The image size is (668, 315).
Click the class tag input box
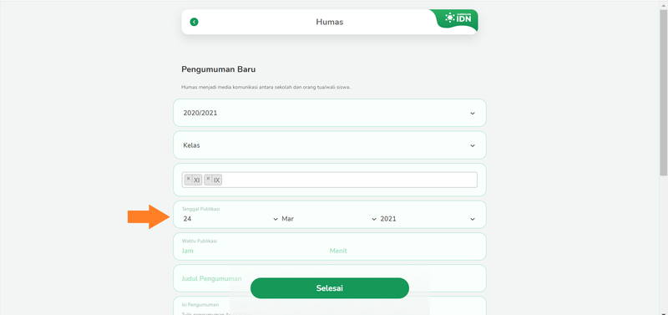pyautogui.click(x=330, y=180)
